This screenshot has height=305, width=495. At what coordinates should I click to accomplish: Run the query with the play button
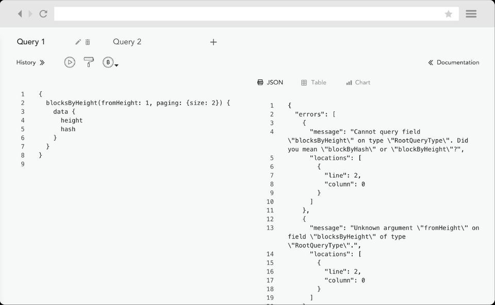point(70,62)
